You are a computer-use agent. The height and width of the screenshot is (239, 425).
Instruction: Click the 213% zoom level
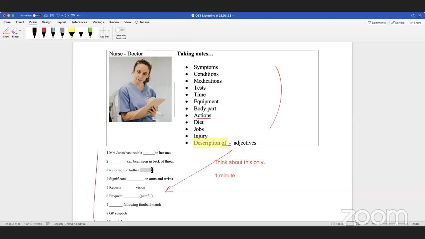416,224
